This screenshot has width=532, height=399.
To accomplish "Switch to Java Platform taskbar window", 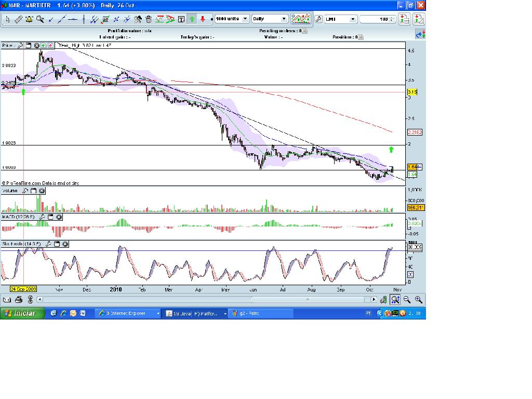I will tap(196, 313).
